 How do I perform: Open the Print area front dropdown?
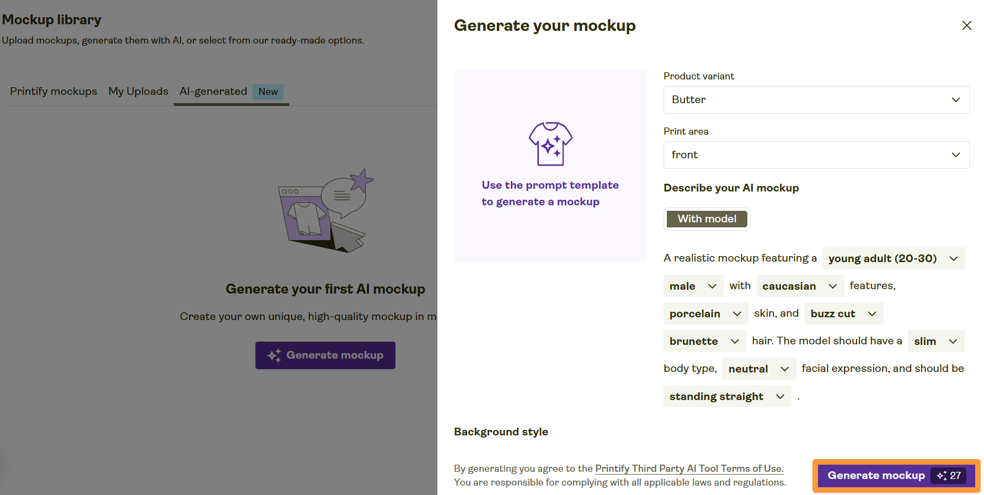(816, 155)
